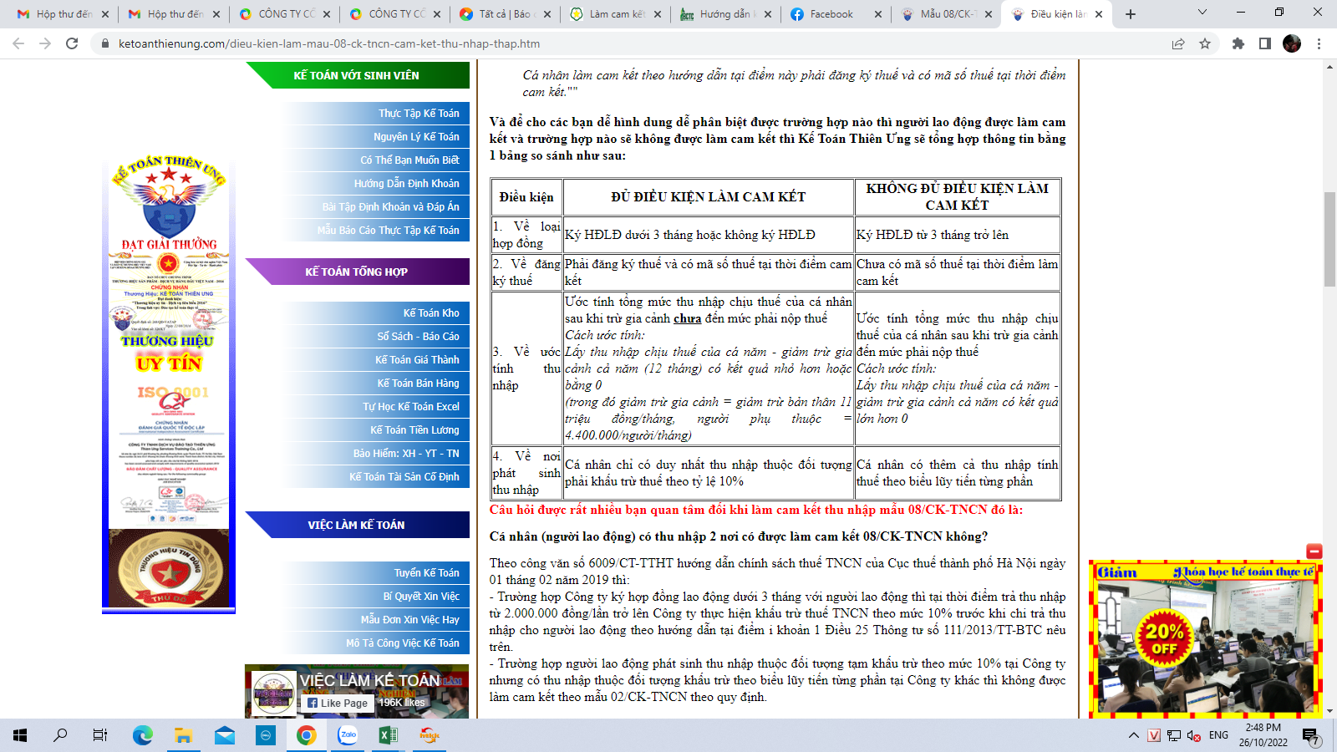Open the Chrome extensions puzzle icon
This screenshot has width=1337, height=752.
click(x=1238, y=43)
